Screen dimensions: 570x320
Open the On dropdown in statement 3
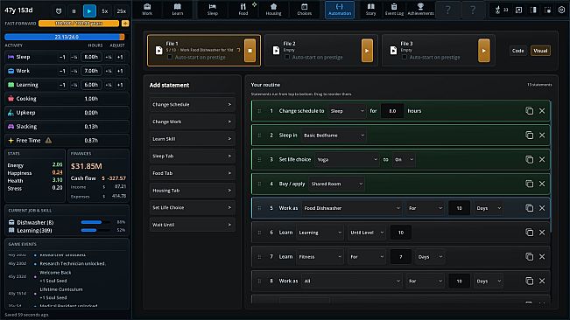point(404,160)
